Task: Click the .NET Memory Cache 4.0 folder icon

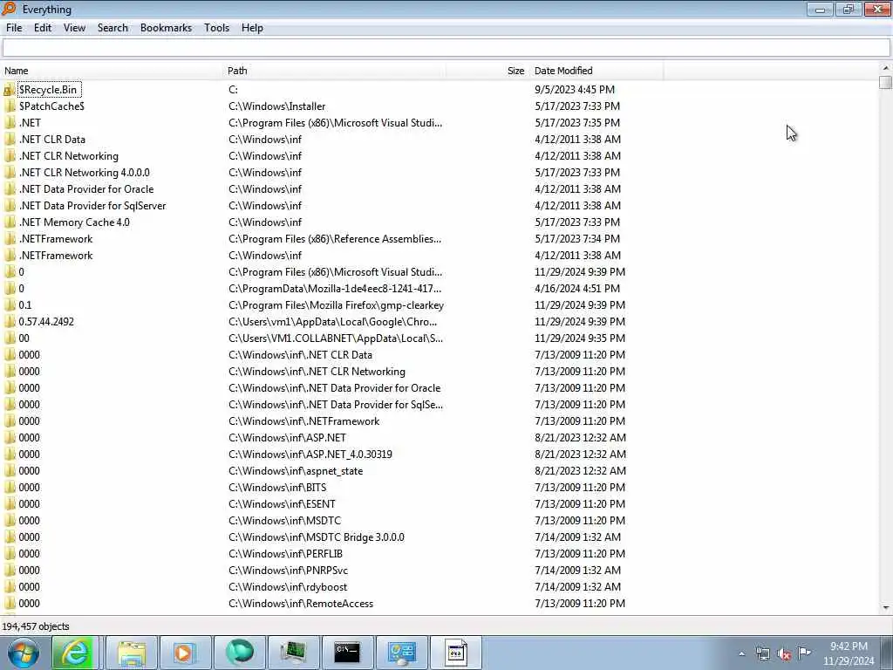Action: click(x=9, y=222)
